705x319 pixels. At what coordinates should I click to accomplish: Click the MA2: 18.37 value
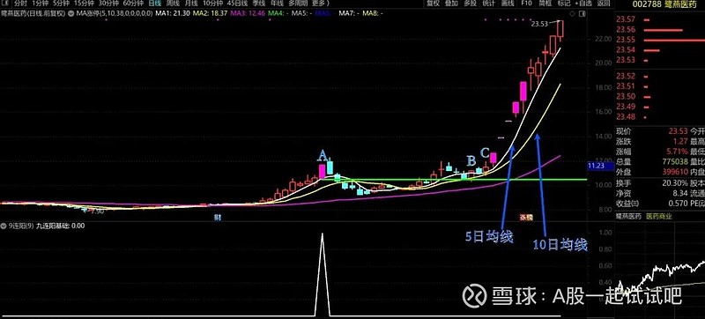pos(210,13)
